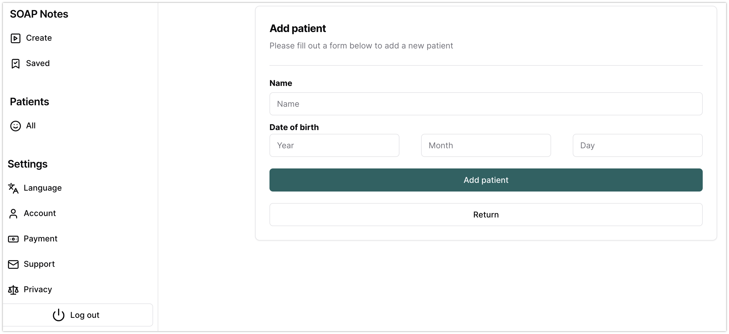Open Account settings via the person icon

pos(13,213)
